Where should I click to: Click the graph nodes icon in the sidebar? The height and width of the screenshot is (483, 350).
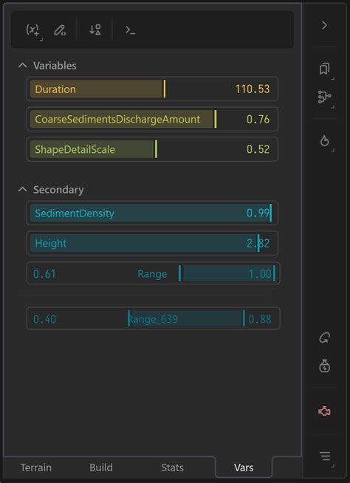(324, 97)
